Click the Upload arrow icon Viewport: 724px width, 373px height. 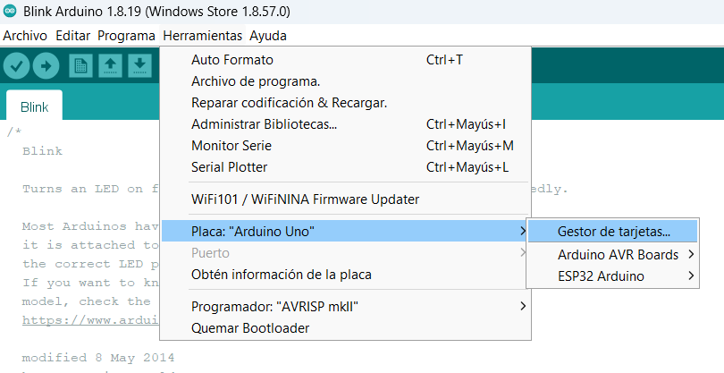pos(46,66)
